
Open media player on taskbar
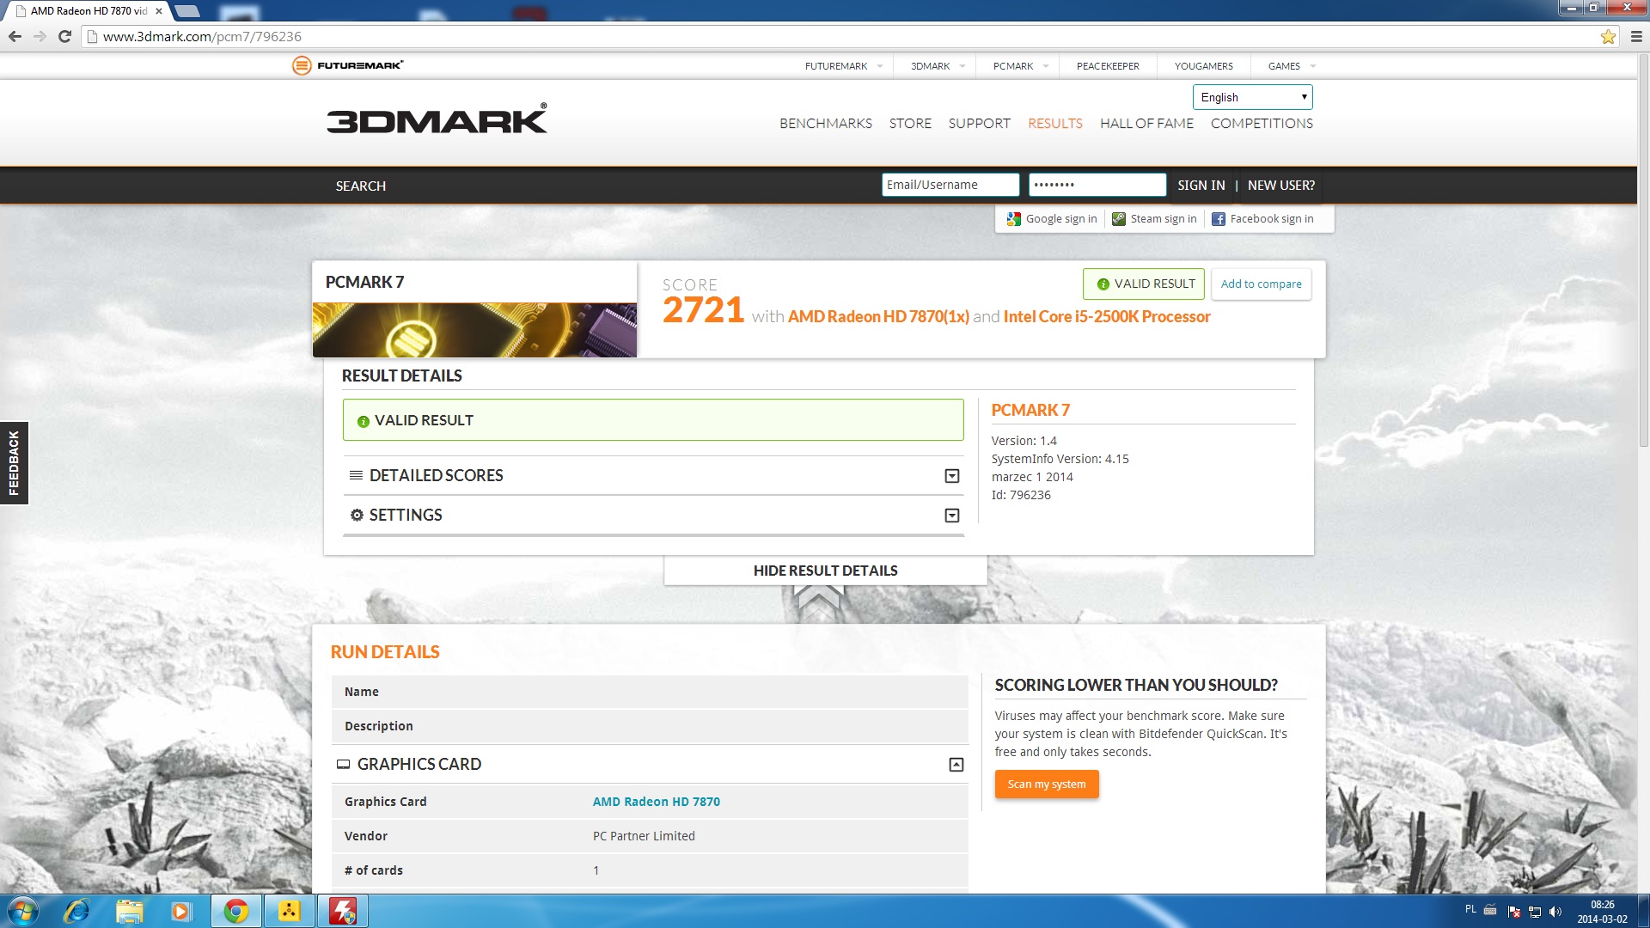(x=180, y=911)
